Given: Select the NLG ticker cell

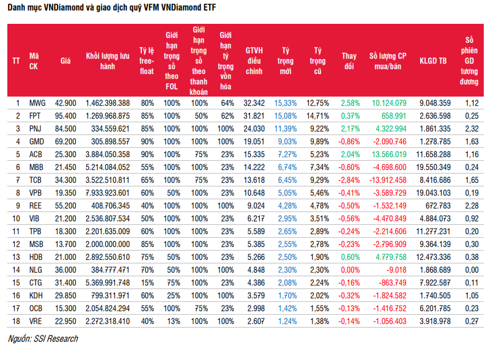Looking at the screenshot, I should point(35,270).
